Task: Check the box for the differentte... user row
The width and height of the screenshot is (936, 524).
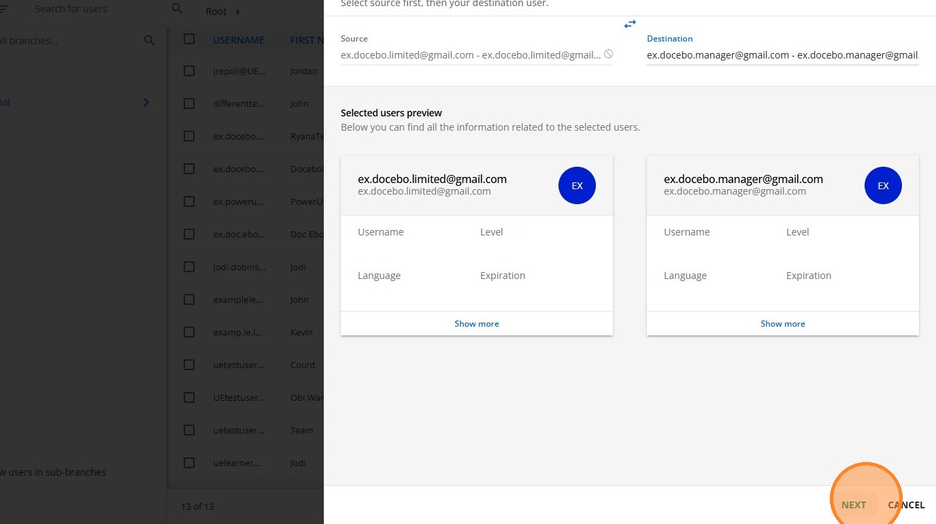Action: tap(189, 103)
